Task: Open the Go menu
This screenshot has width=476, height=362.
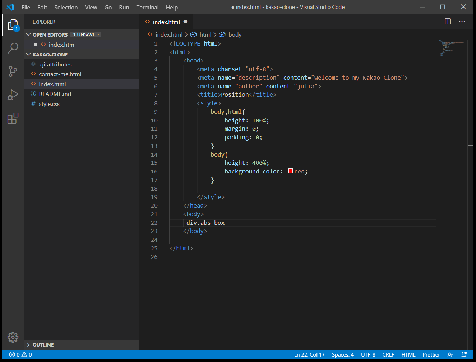Action: pos(108,7)
